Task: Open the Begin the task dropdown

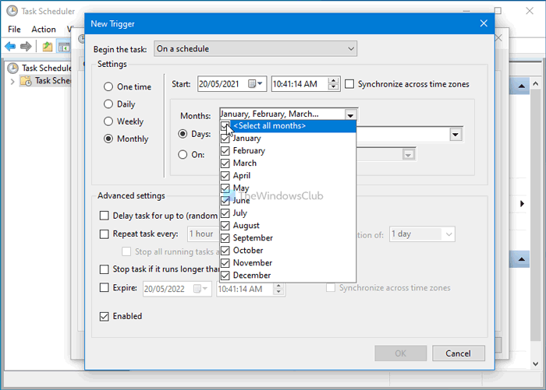Action: click(x=255, y=49)
